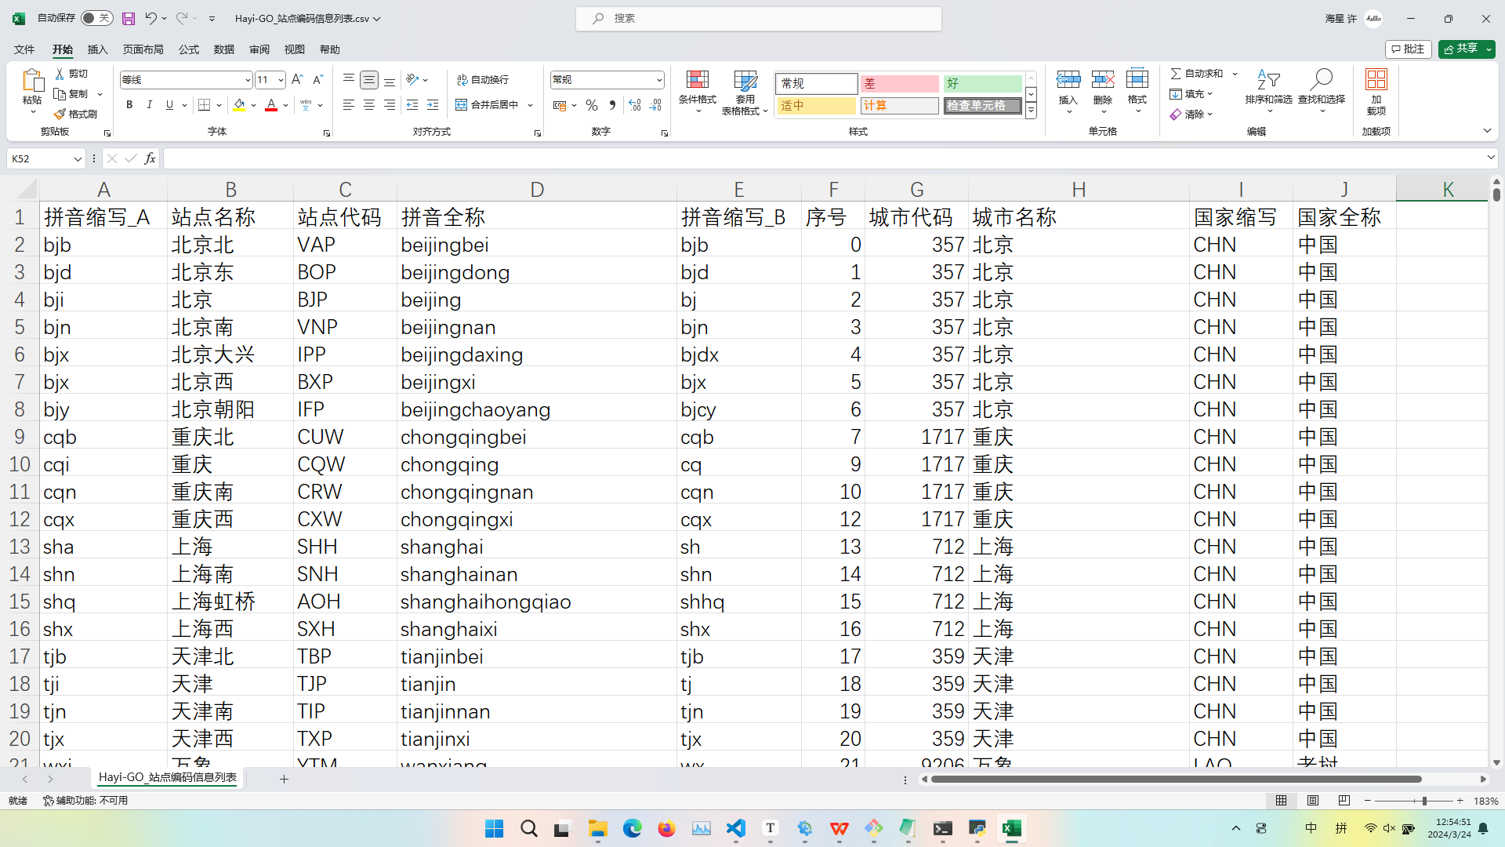Click decrease indent icon
The image size is (1505, 847).
412,105
